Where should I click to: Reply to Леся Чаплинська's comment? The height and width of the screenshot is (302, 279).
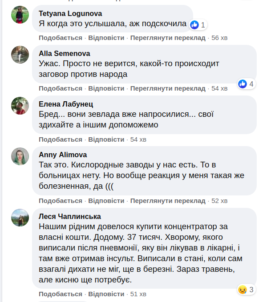click(106, 294)
